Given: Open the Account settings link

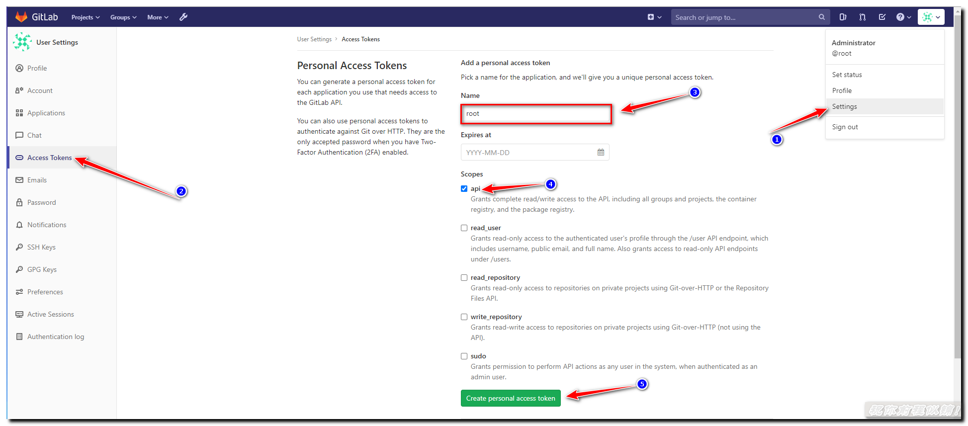Looking at the screenshot, I should click(40, 90).
